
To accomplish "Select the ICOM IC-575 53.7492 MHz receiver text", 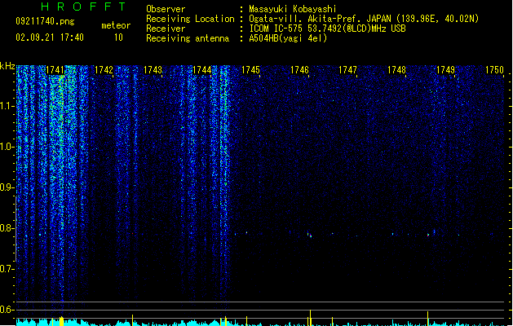I will (328, 29).
